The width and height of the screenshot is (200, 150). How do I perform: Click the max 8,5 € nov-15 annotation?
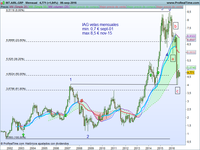coord(97,33)
